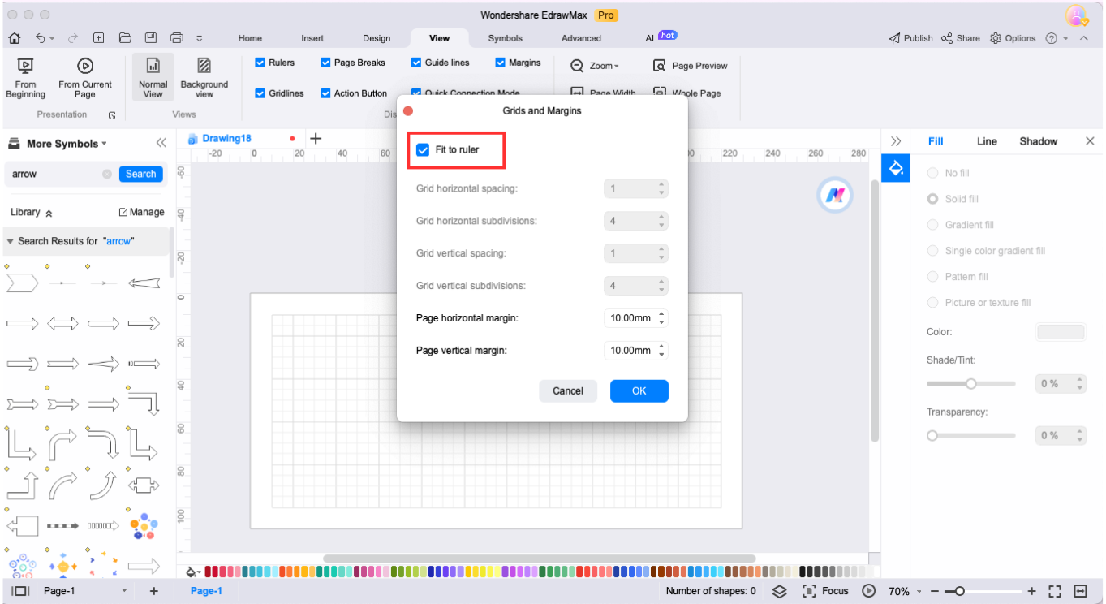Image resolution: width=1106 pixels, height=604 pixels.
Task: Toggle the Guide lines checkbox
Action: point(416,63)
